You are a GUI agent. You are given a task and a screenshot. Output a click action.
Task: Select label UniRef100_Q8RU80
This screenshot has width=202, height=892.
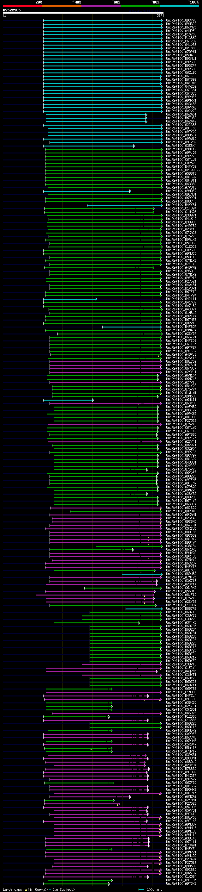point(181,574)
